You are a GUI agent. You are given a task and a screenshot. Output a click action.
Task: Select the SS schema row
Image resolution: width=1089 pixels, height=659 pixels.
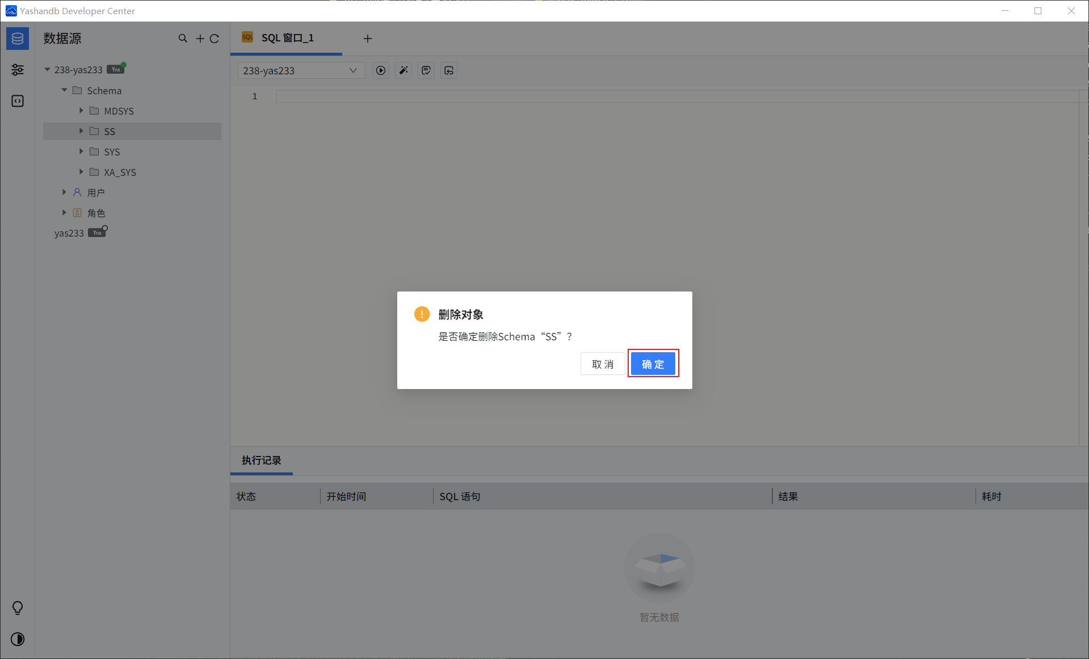(132, 131)
